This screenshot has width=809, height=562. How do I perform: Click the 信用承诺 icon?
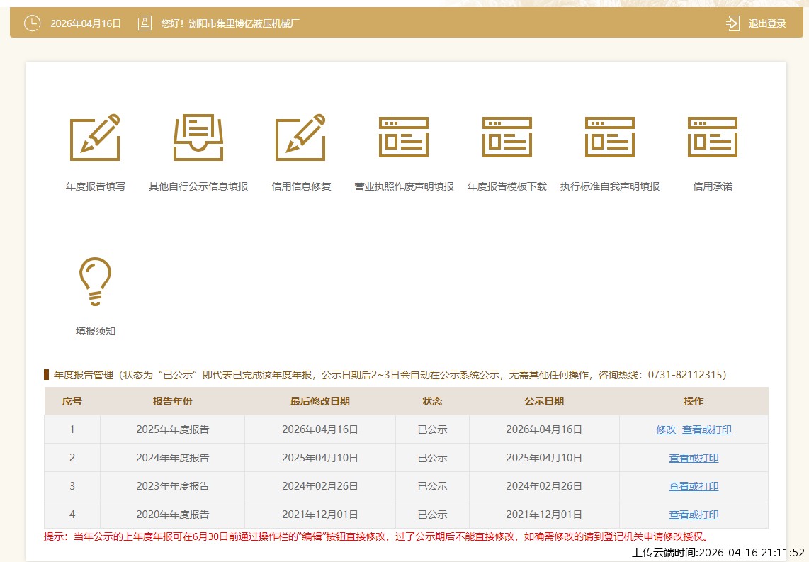pyautogui.click(x=713, y=137)
